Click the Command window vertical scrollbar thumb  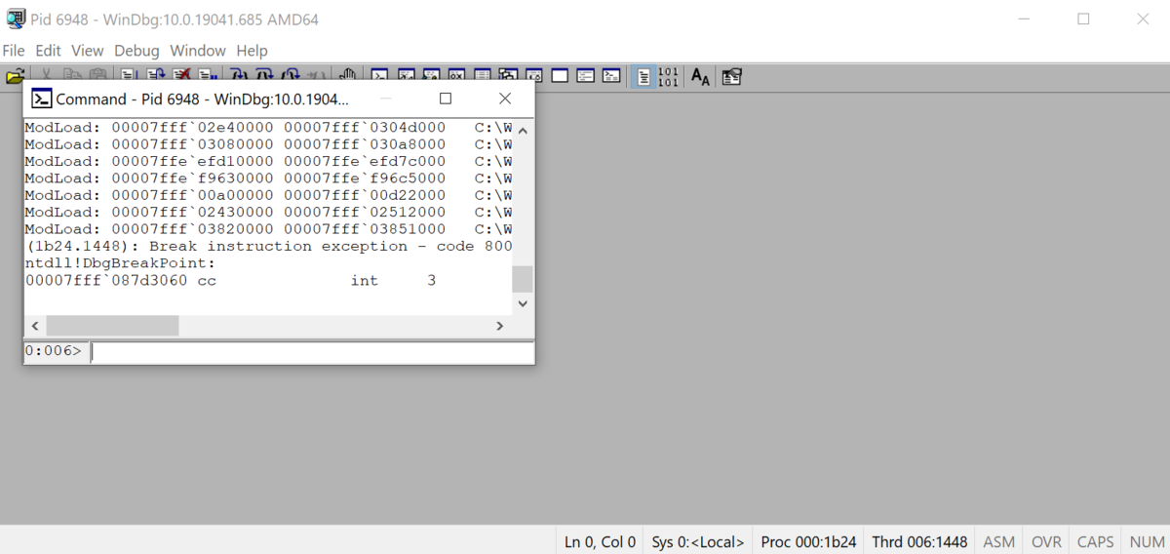coord(523,279)
